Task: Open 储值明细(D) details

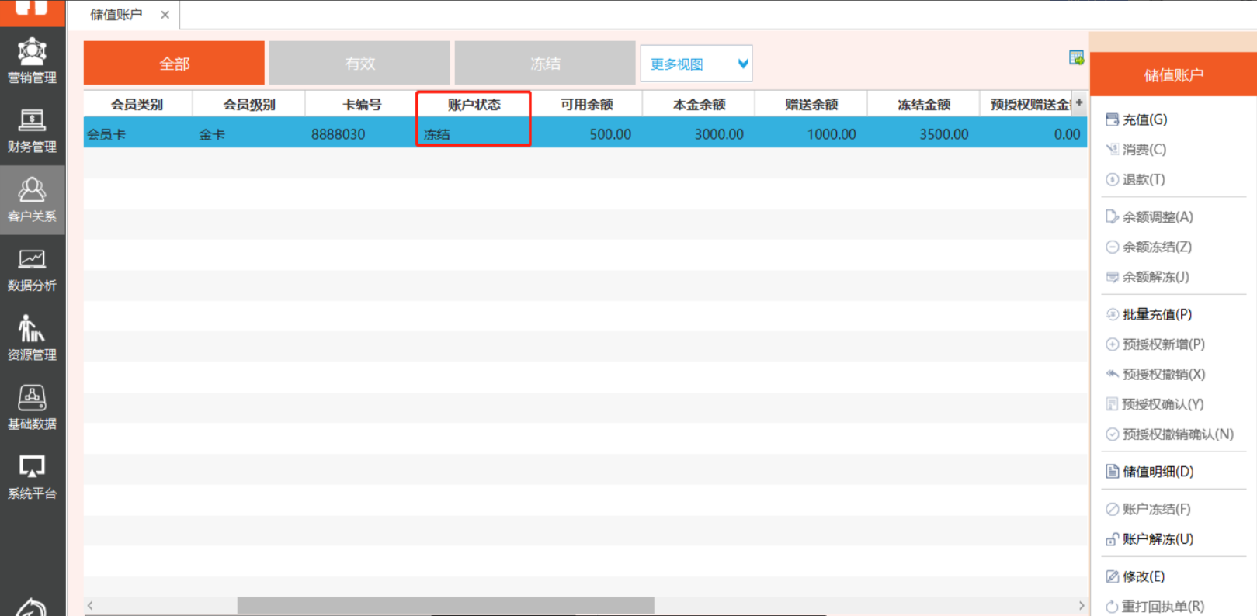Action: click(1157, 472)
